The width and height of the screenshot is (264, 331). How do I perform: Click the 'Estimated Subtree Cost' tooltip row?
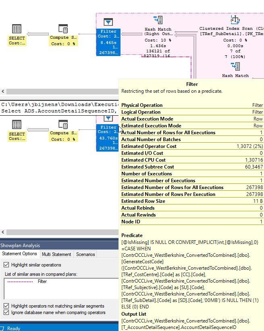click(x=192, y=167)
